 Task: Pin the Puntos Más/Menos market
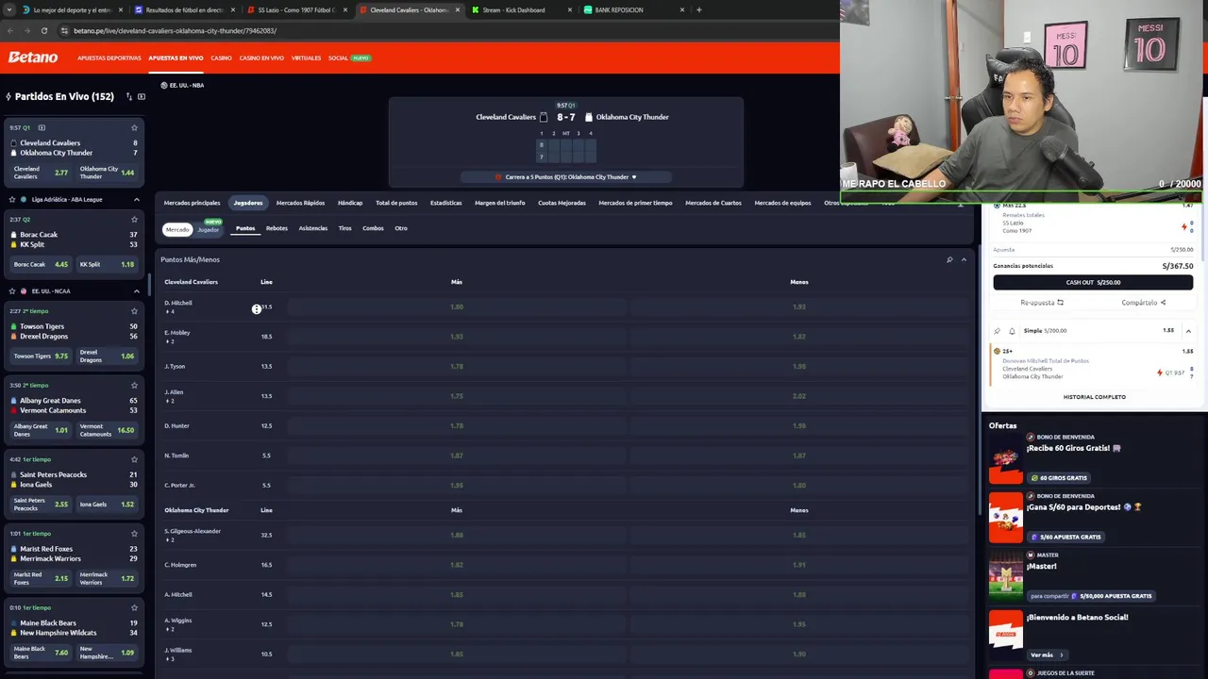[949, 259]
